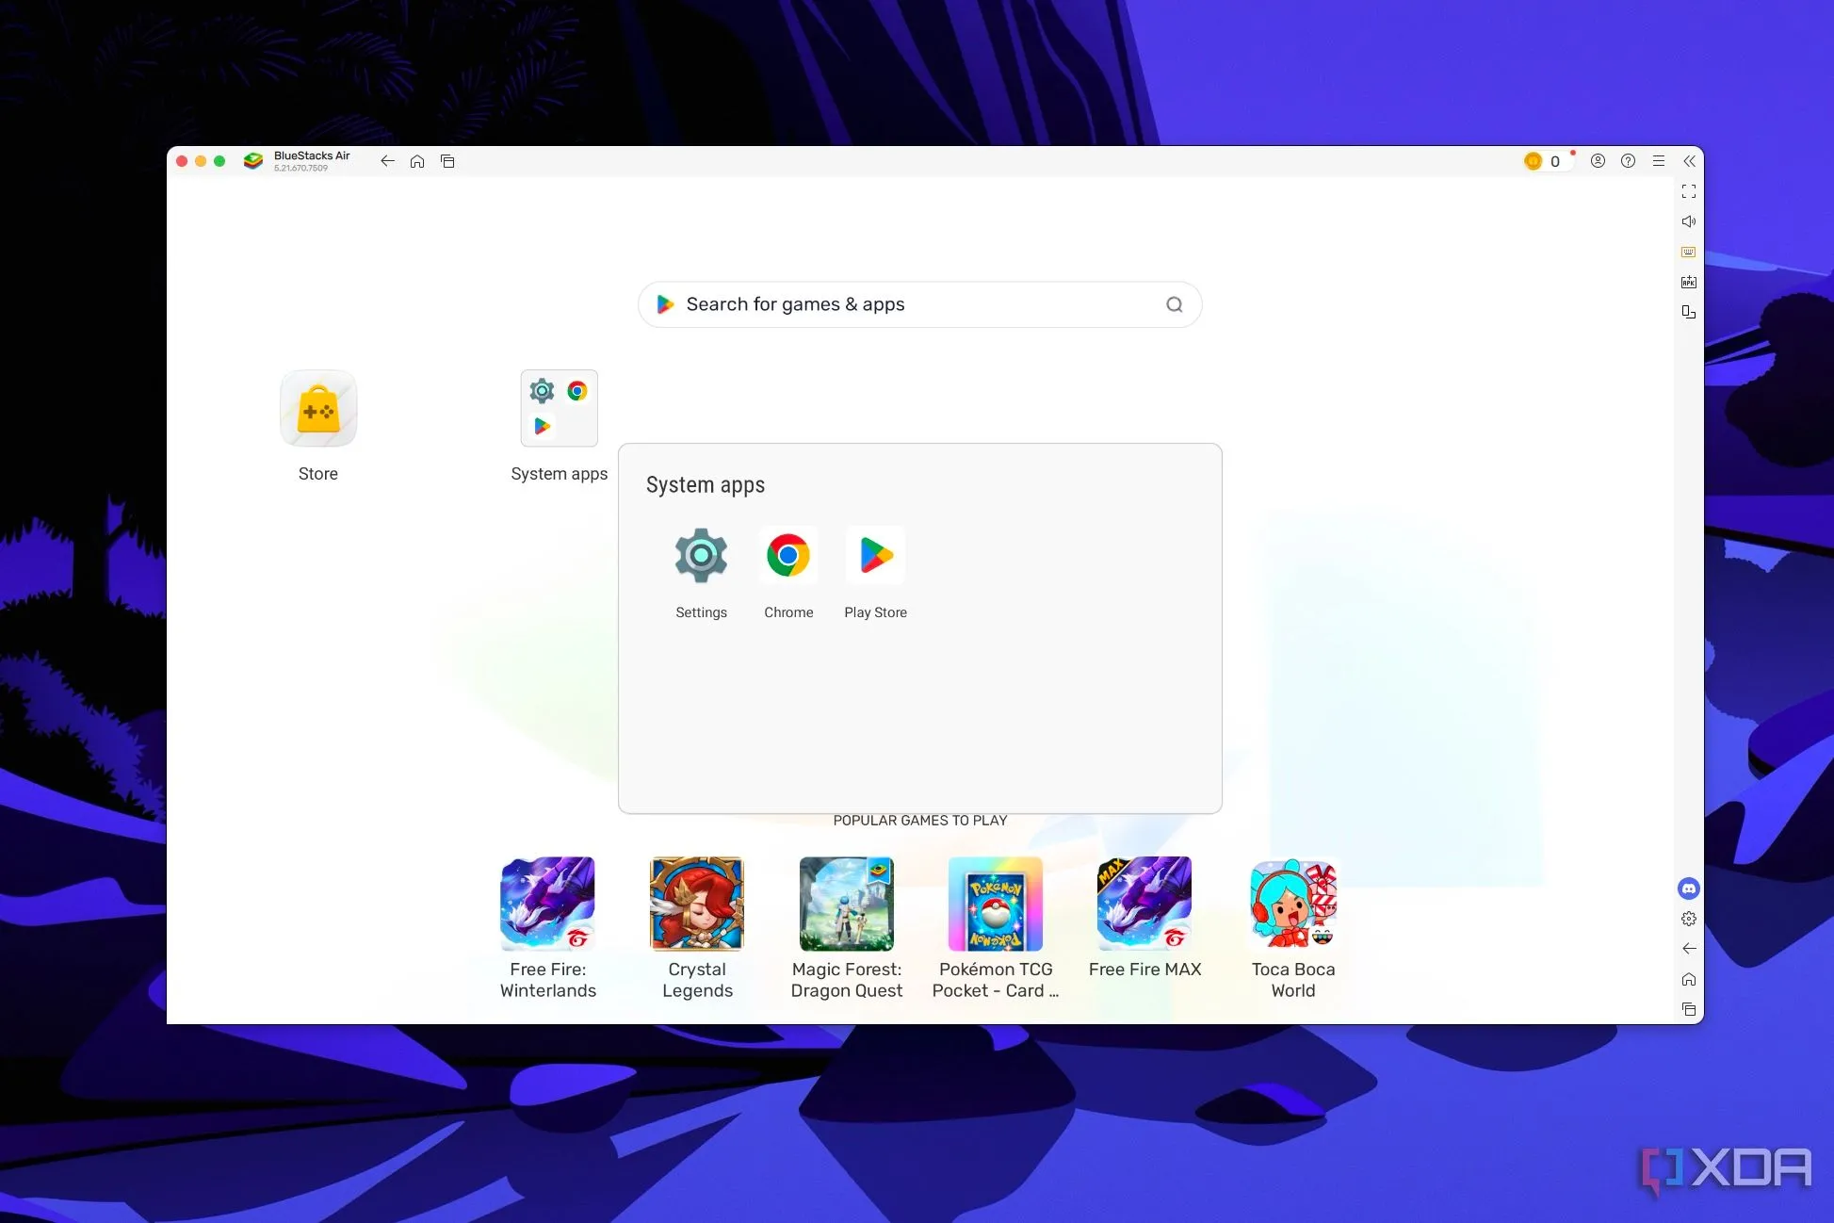Click recents icon at bottom of sidebar
Viewport: 1834px width, 1223px height.
click(x=1689, y=1009)
